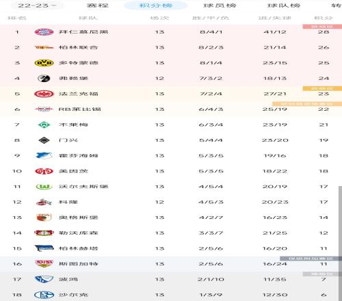This screenshot has height=301, width=342.
Task: Select team name 不莱梅
Action: (73, 125)
